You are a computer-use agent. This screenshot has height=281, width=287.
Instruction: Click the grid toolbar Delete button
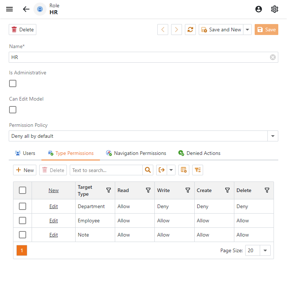pos(53,170)
